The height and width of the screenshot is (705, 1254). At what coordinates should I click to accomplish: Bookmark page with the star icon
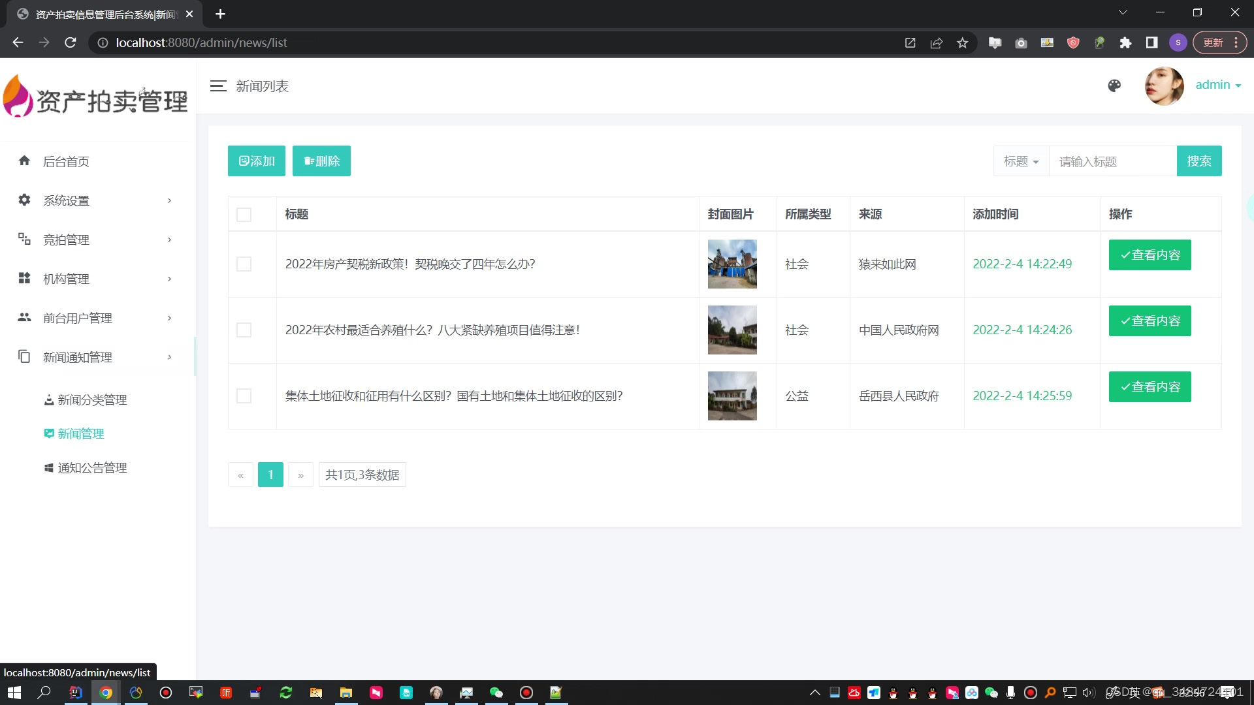click(962, 43)
